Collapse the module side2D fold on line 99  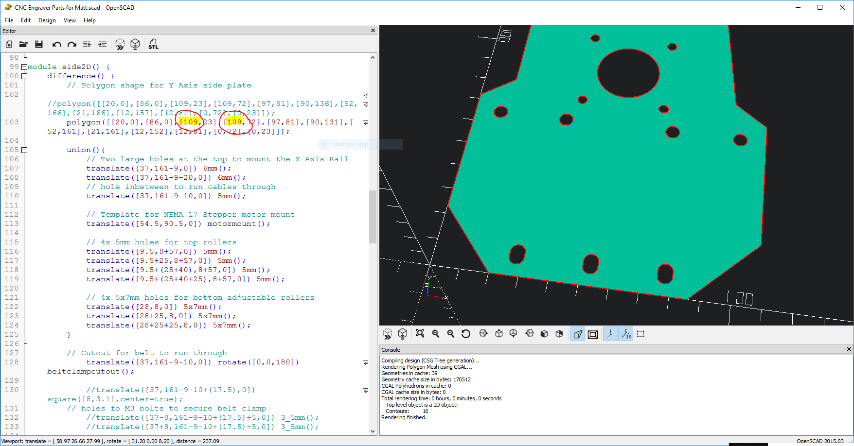(24, 67)
